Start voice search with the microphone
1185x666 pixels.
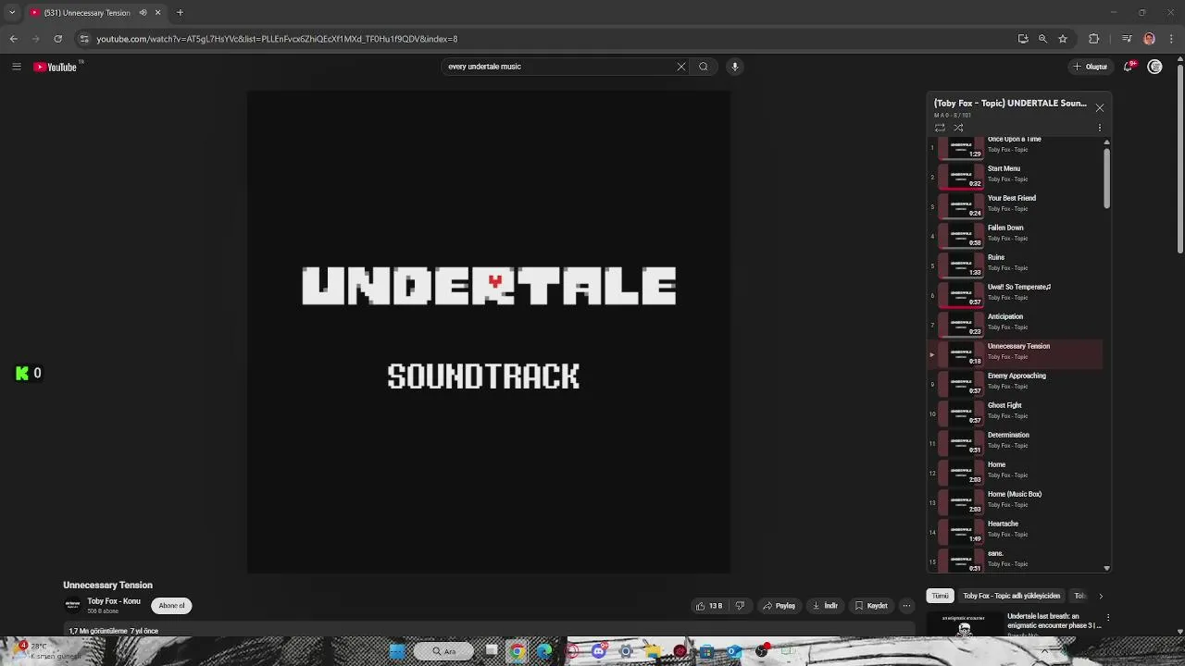click(x=735, y=67)
